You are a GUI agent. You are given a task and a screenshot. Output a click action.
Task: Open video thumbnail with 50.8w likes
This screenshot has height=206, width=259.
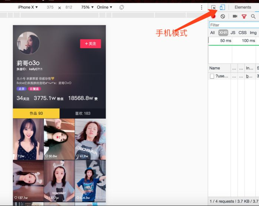click(x=59, y=139)
